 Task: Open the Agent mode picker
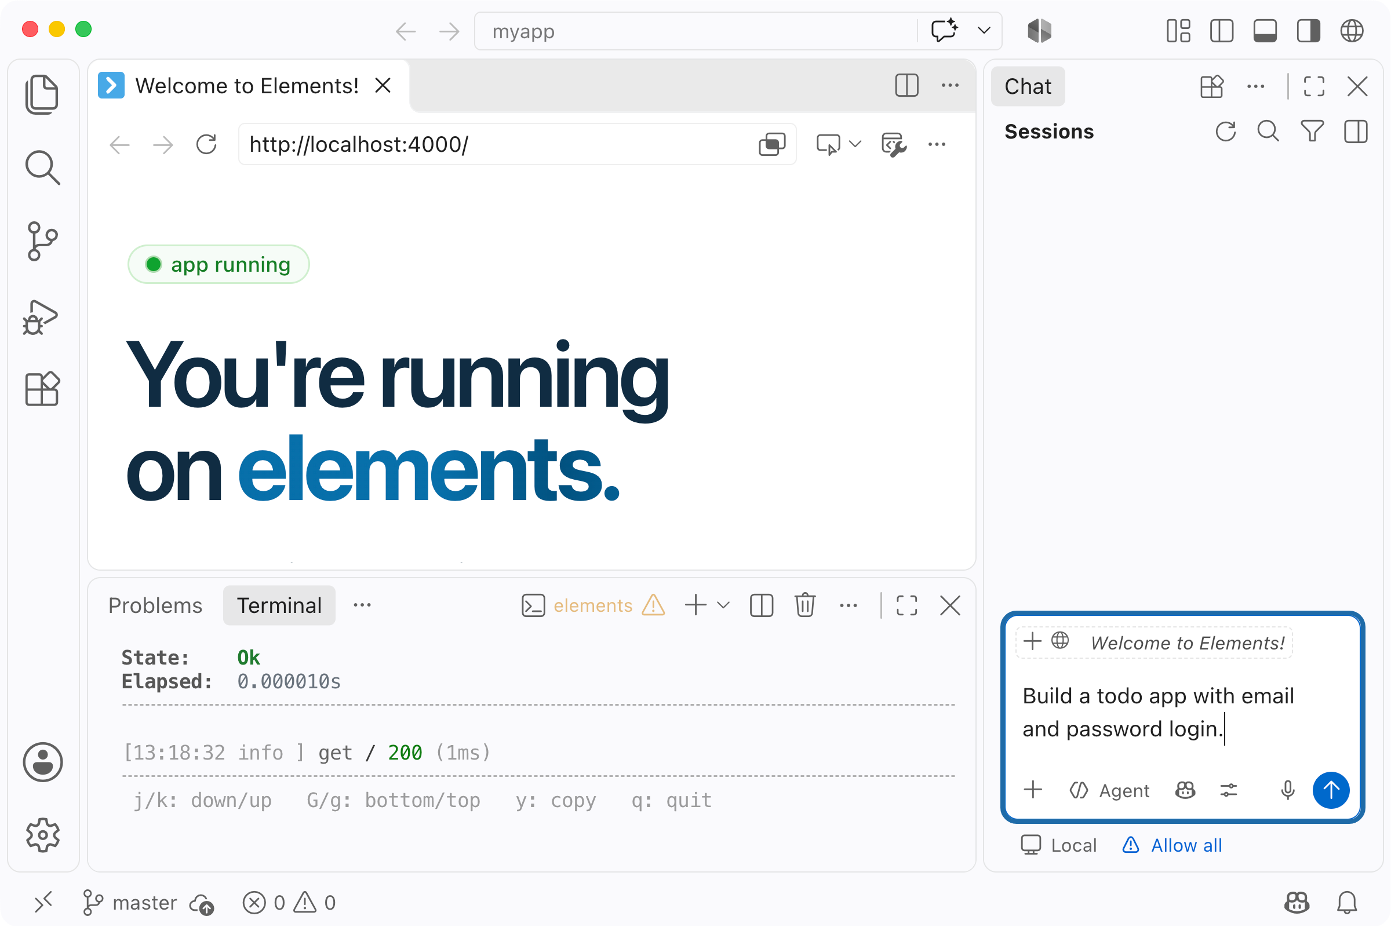(x=1109, y=790)
